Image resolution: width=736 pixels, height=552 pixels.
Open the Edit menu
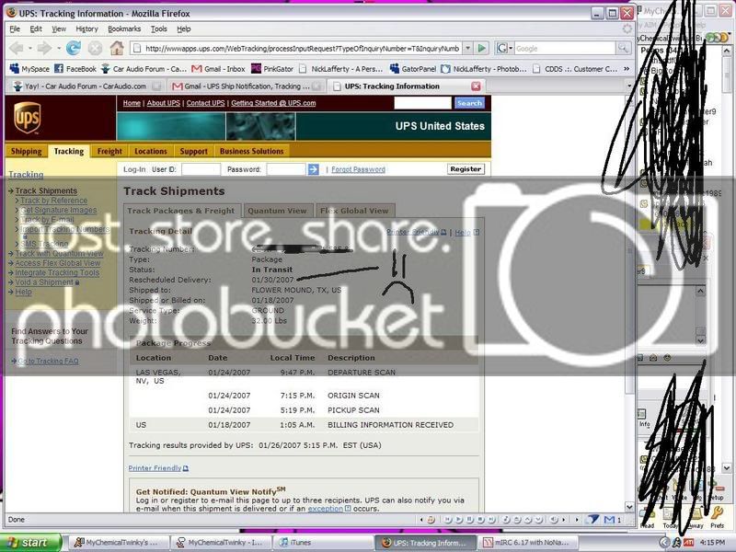[x=36, y=29]
